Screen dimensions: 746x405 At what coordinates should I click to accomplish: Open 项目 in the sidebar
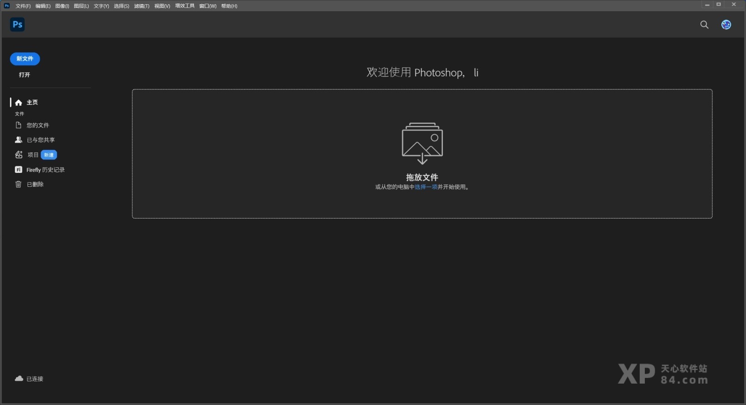[33, 155]
